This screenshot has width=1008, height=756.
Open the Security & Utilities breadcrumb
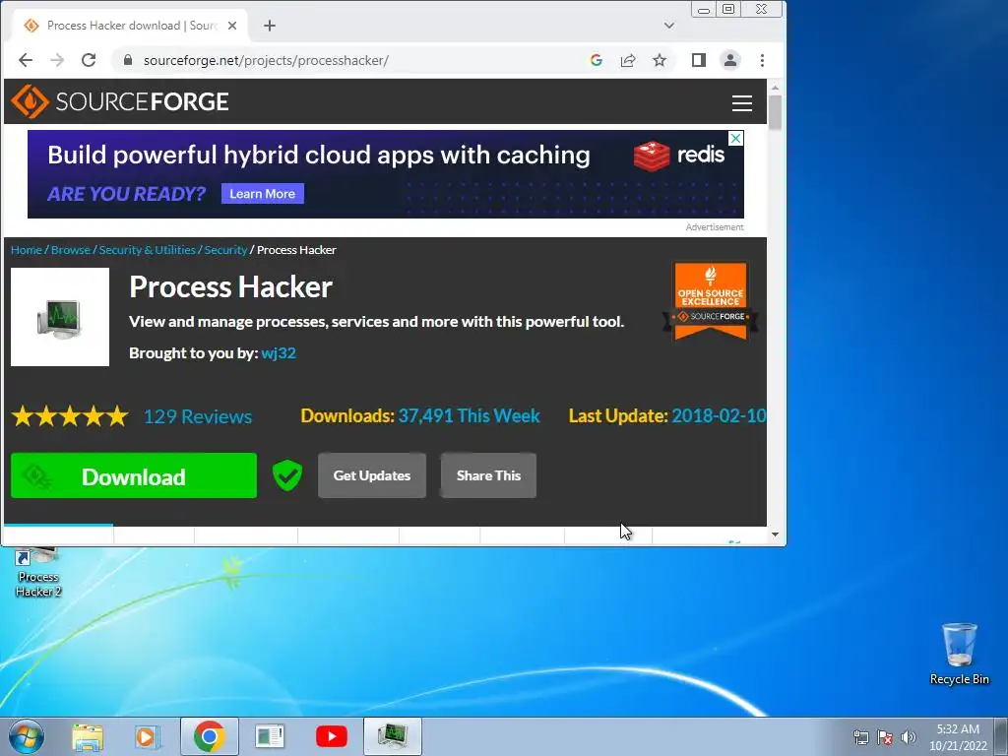tap(148, 250)
